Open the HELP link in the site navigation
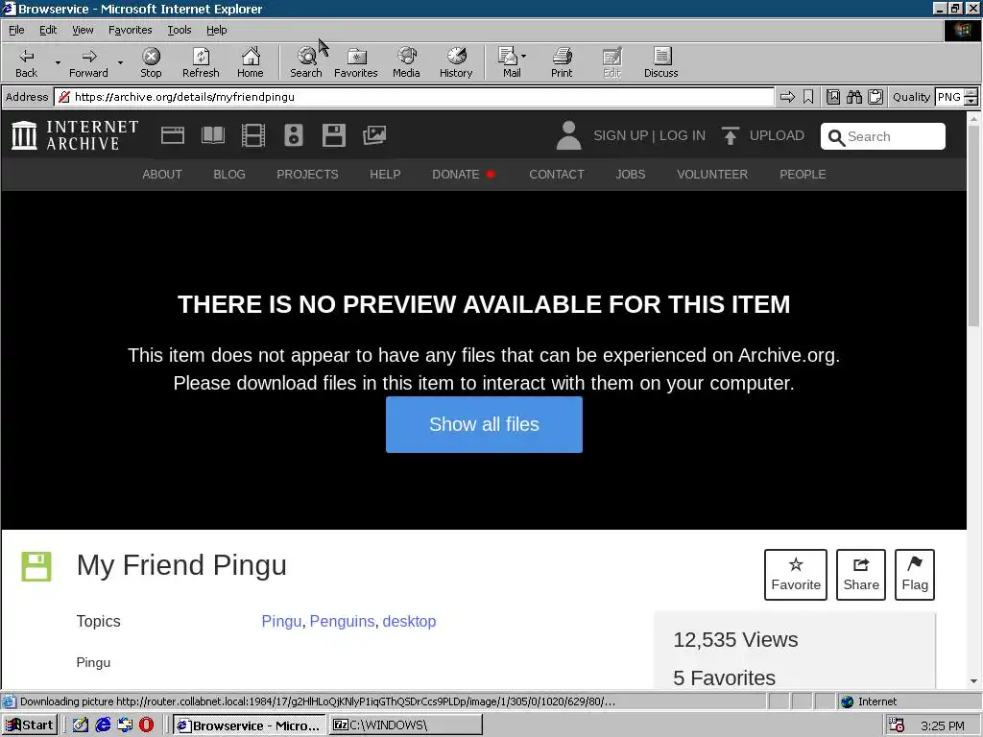Image resolution: width=983 pixels, height=737 pixels. (385, 175)
